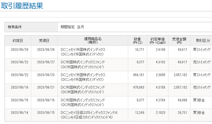Click the 期間指定 当月 search condition value

(72, 27)
